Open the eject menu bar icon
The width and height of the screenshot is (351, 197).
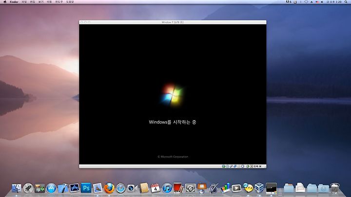click(x=312, y=2)
